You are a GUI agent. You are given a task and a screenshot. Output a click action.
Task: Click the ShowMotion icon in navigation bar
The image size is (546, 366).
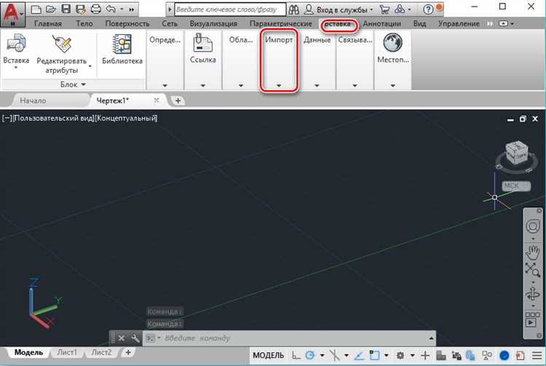coord(532,319)
